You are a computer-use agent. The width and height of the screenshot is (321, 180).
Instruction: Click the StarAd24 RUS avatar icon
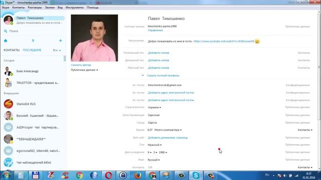tap(9, 104)
